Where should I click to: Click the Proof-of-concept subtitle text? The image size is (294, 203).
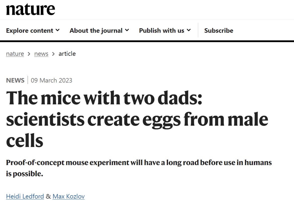(x=139, y=168)
